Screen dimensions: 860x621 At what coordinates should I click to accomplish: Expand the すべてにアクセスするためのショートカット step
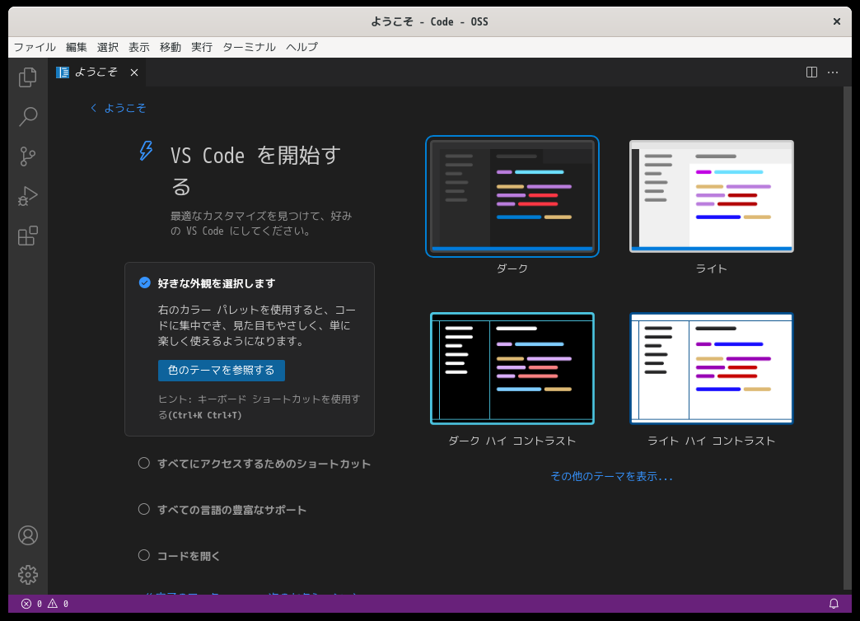264,464
